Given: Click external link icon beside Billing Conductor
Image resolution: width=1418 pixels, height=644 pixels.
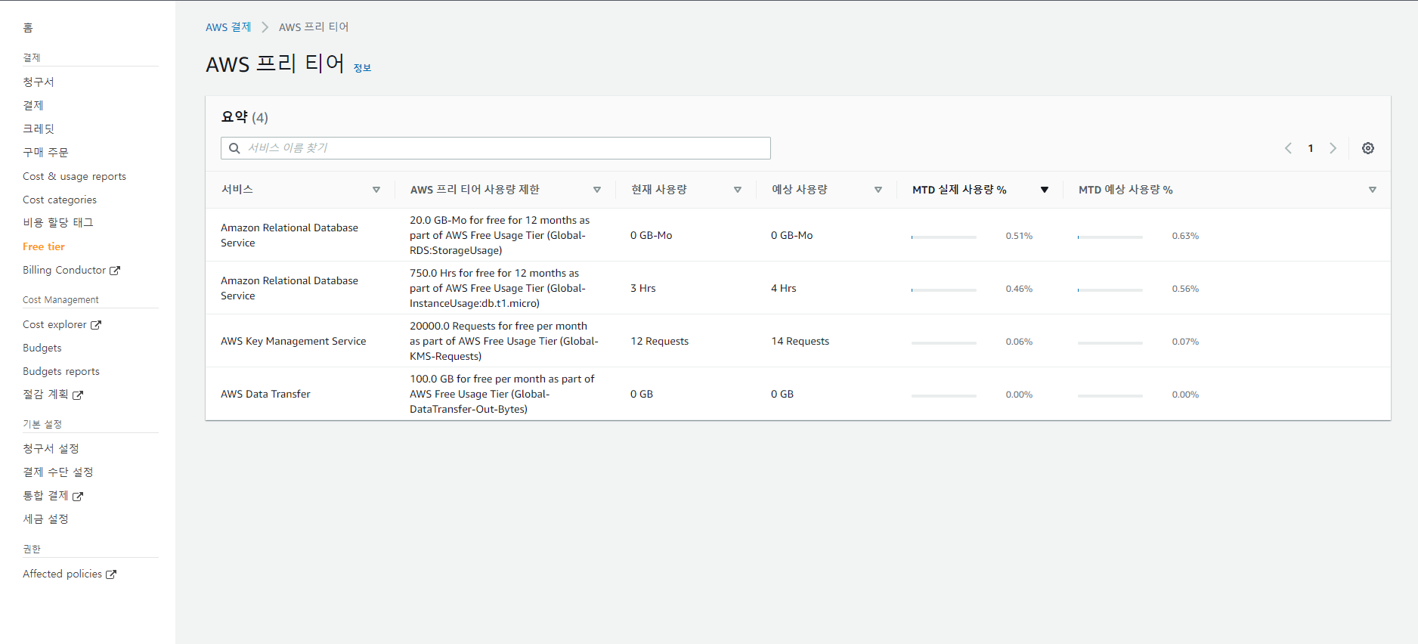Looking at the screenshot, I should pyautogui.click(x=115, y=271).
